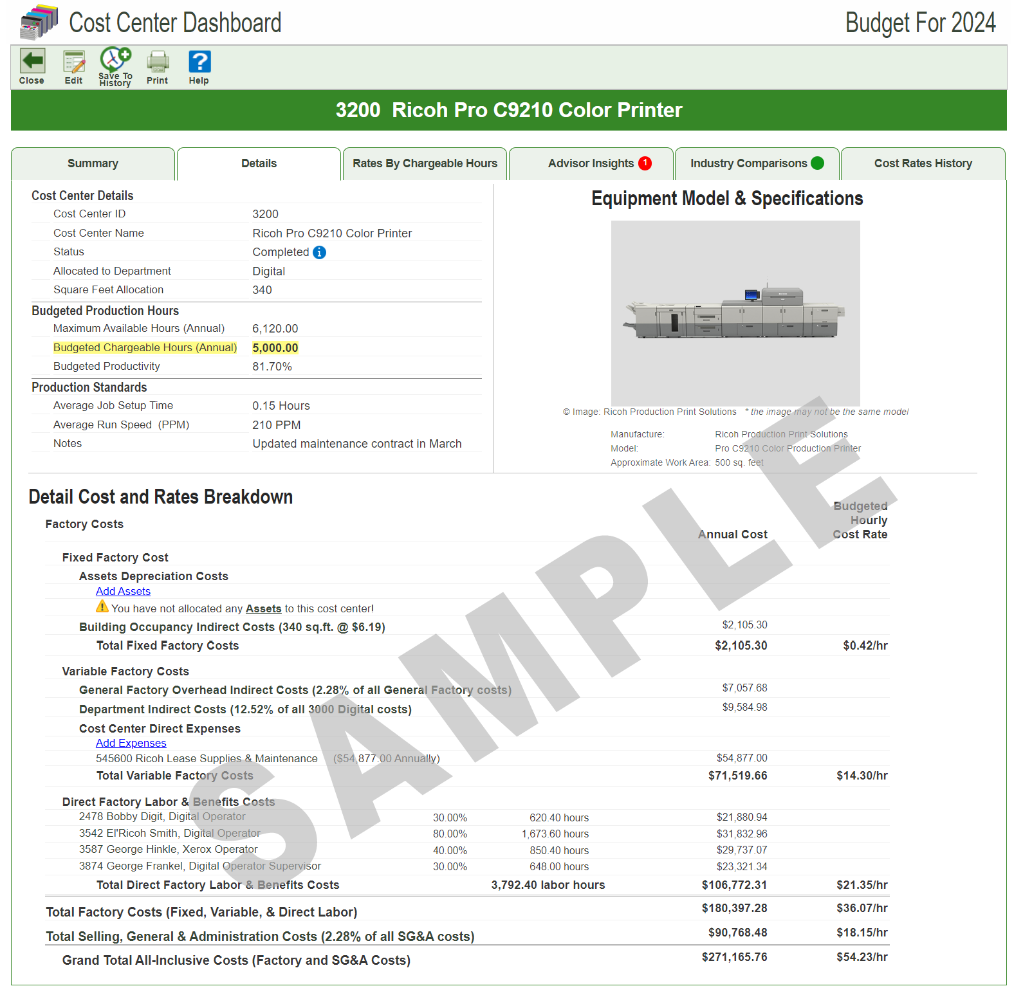The image size is (1014, 995).
Task: Click the Notes text about maintenance contract
Action: [x=357, y=444]
